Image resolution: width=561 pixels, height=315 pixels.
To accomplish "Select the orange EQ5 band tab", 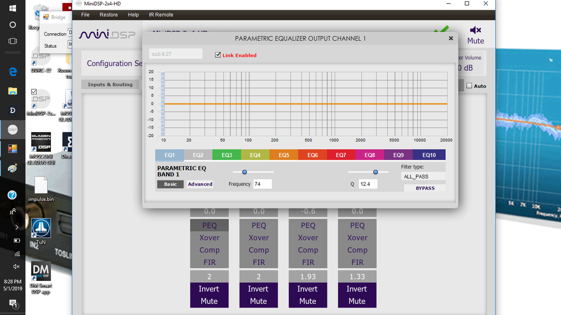I will pos(284,155).
